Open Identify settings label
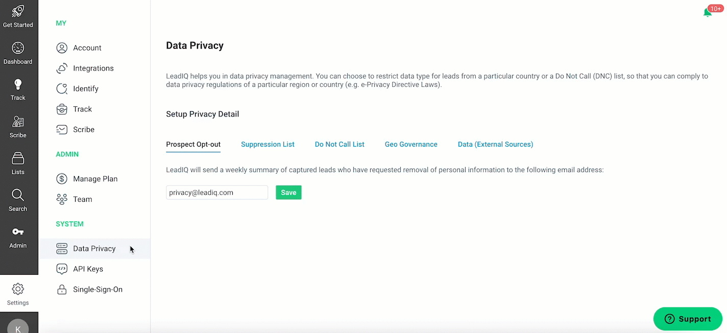The image size is (727, 333). pos(86,89)
